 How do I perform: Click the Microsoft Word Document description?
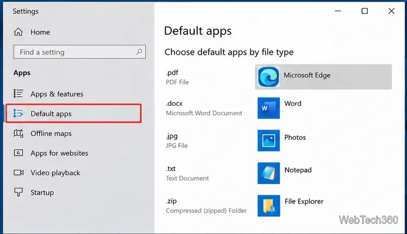204,113
